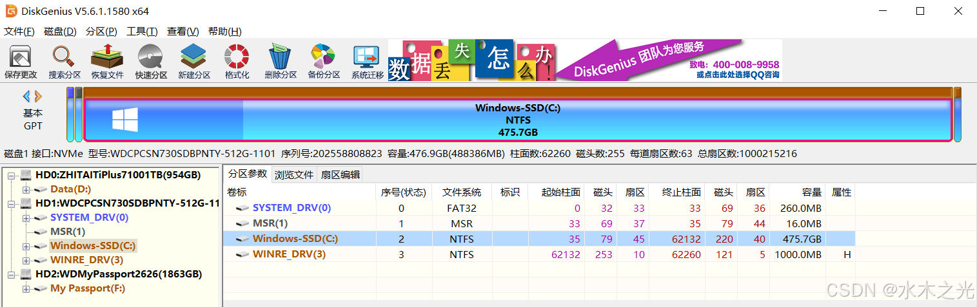The height and width of the screenshot is (307, 977).
Task: Open the 恢复文件 tool
Action: [107, 56]
